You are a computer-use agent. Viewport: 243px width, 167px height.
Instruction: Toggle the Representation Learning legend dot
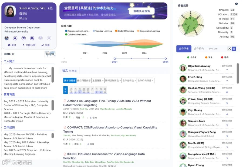click(x=66, y=31)
